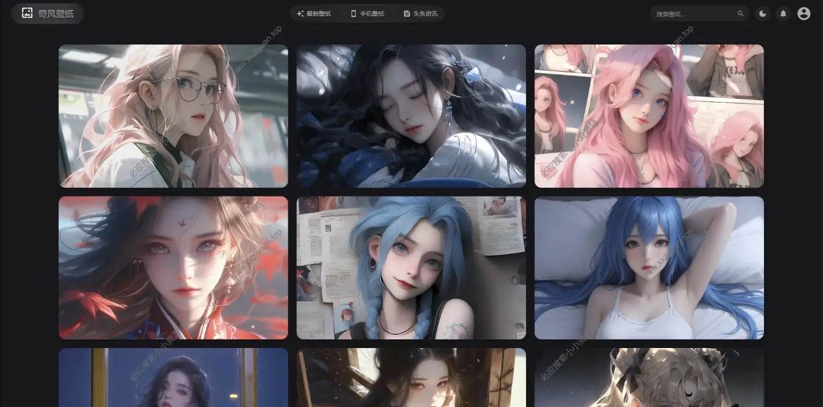Open the pink-haired girl collage wallpaper
This screenshot has height=407, width=823.
click(x=649, y=115)
